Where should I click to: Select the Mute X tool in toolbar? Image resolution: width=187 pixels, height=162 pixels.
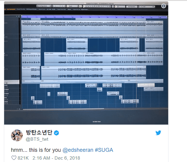pos(97,6)
